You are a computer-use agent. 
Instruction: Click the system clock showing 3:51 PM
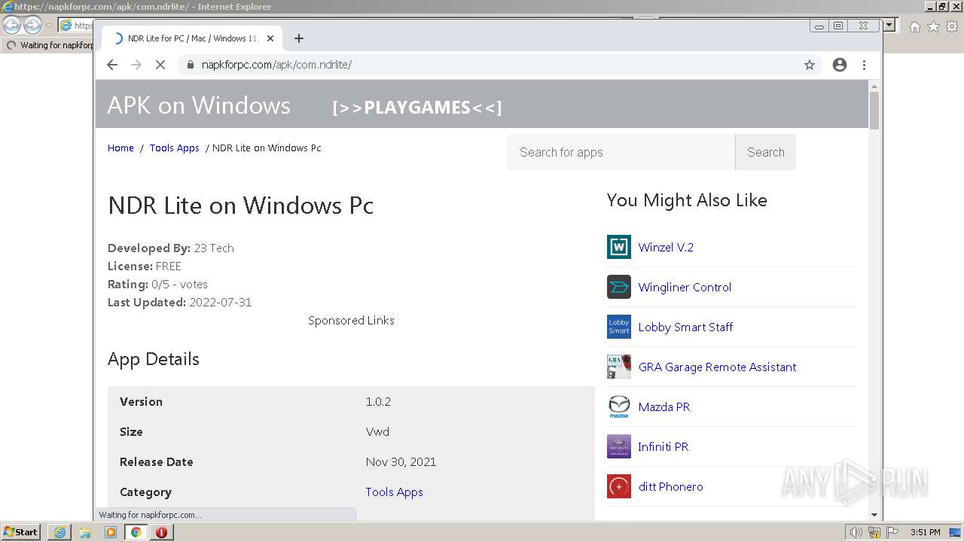[x=926, y=532]
